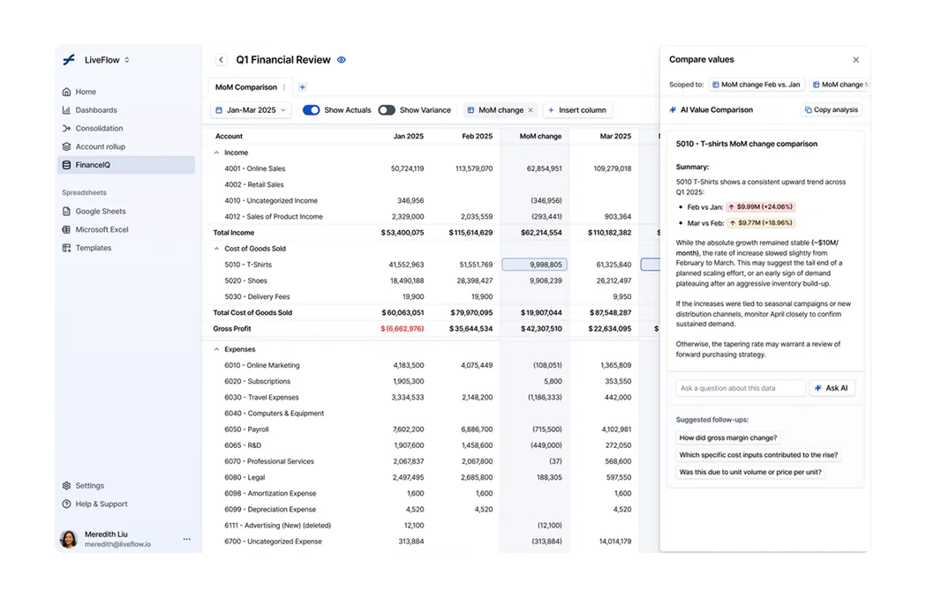This screenshot has width=926, height=598.
Task: Select the MoM Comparison tab
Action: coord(245,86)
